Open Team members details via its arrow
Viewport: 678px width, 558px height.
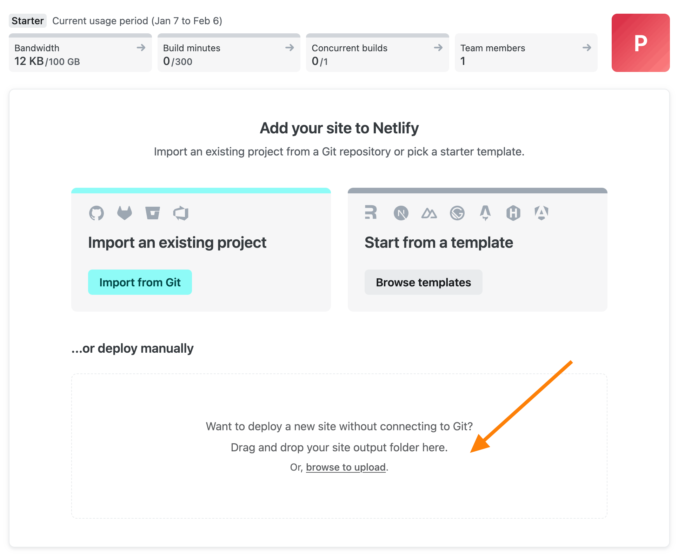point(586,48)
